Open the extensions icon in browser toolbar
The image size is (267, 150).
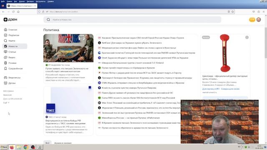259,12
